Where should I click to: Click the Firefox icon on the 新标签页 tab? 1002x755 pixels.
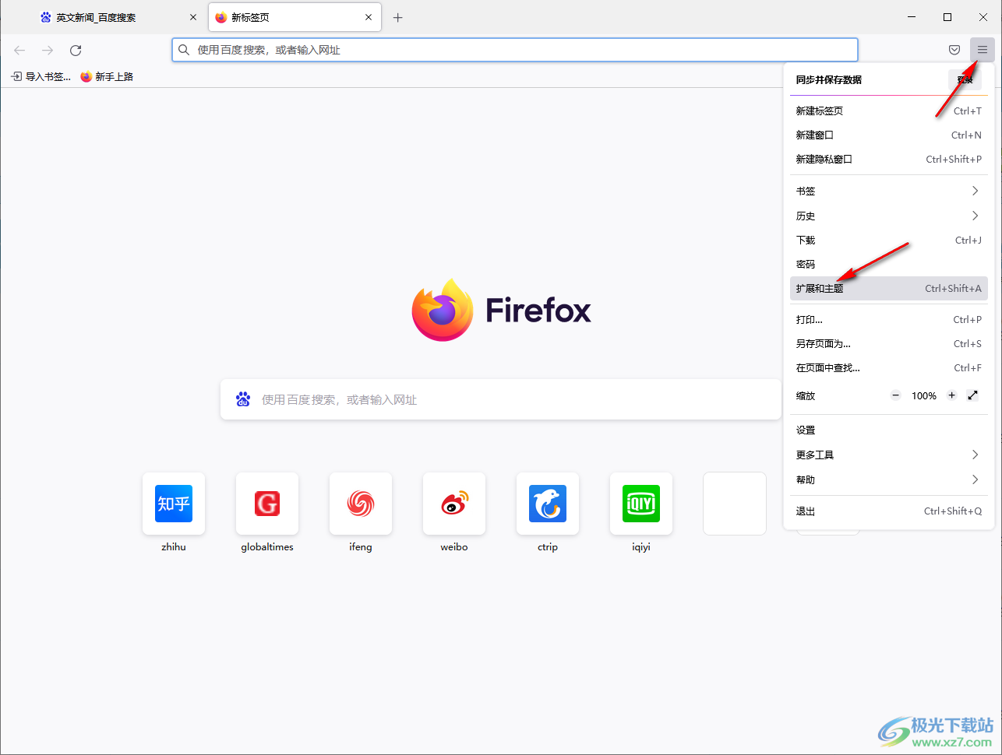(x=221, y=17)
